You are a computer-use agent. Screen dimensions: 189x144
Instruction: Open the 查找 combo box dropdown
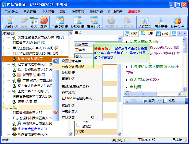tap(120, 38)
